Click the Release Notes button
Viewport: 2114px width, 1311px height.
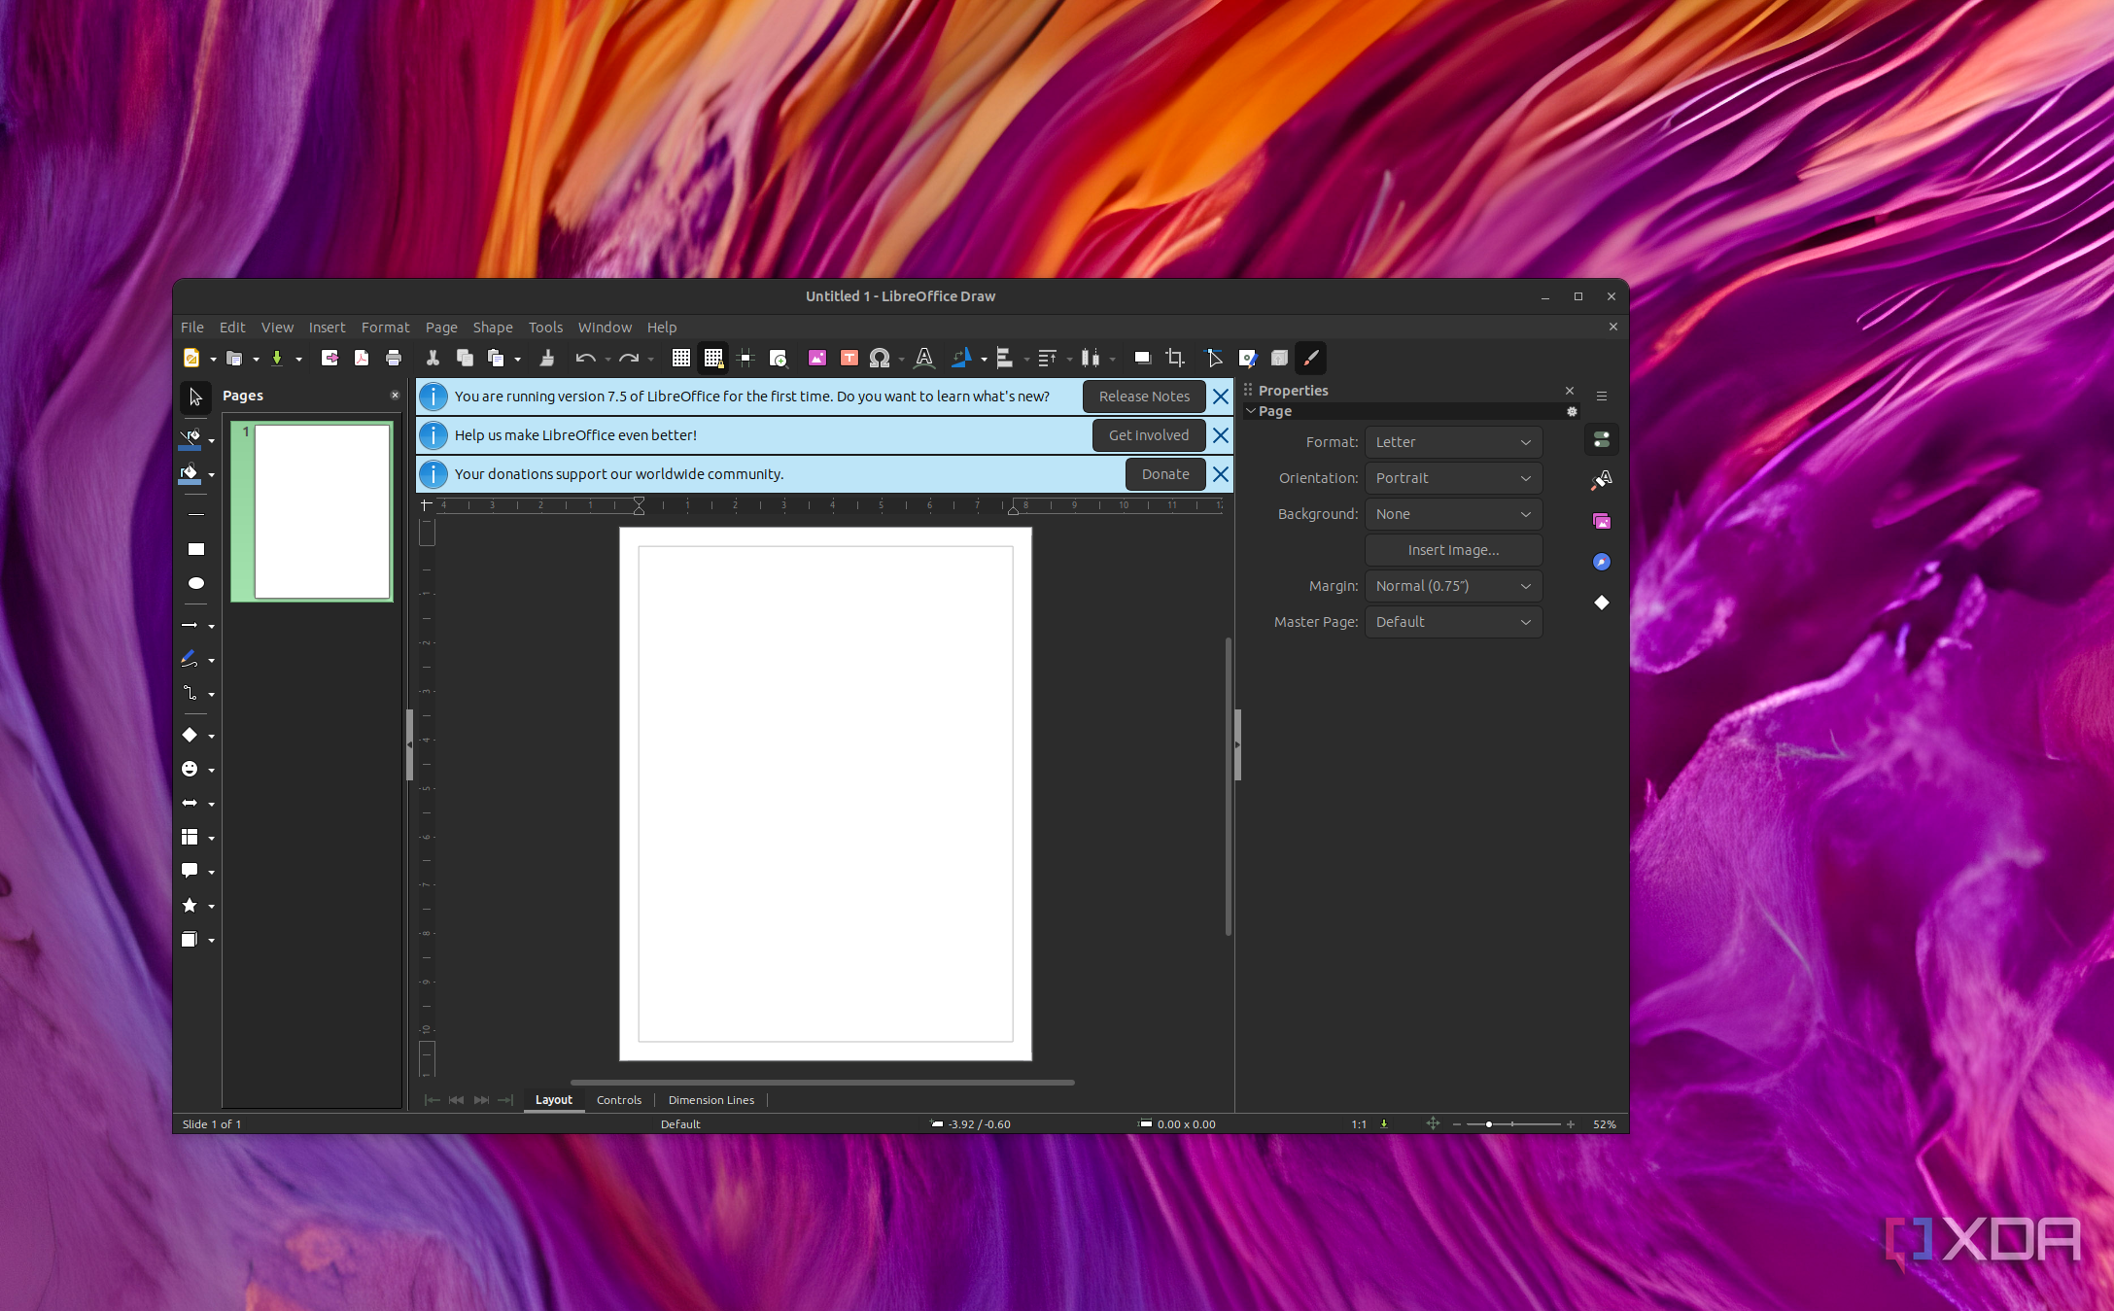1144,397
